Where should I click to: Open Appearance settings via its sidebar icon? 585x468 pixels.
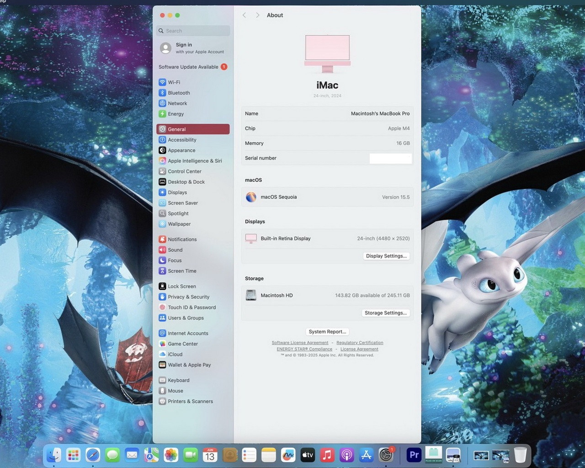pyautogui.click(x=162, y=150)
